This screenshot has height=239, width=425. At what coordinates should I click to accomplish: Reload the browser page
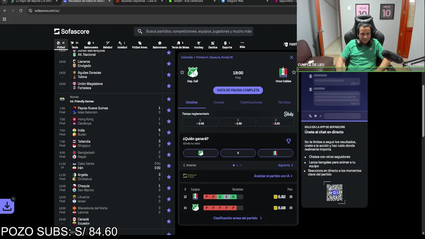[x=21, y=11]
